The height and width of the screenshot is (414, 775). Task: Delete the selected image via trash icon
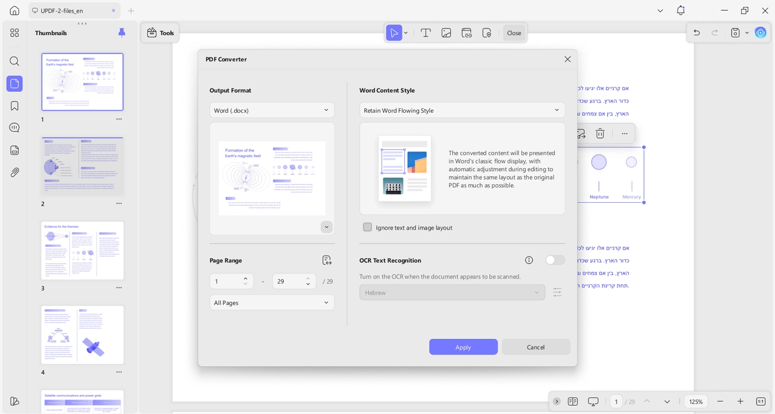600,134
